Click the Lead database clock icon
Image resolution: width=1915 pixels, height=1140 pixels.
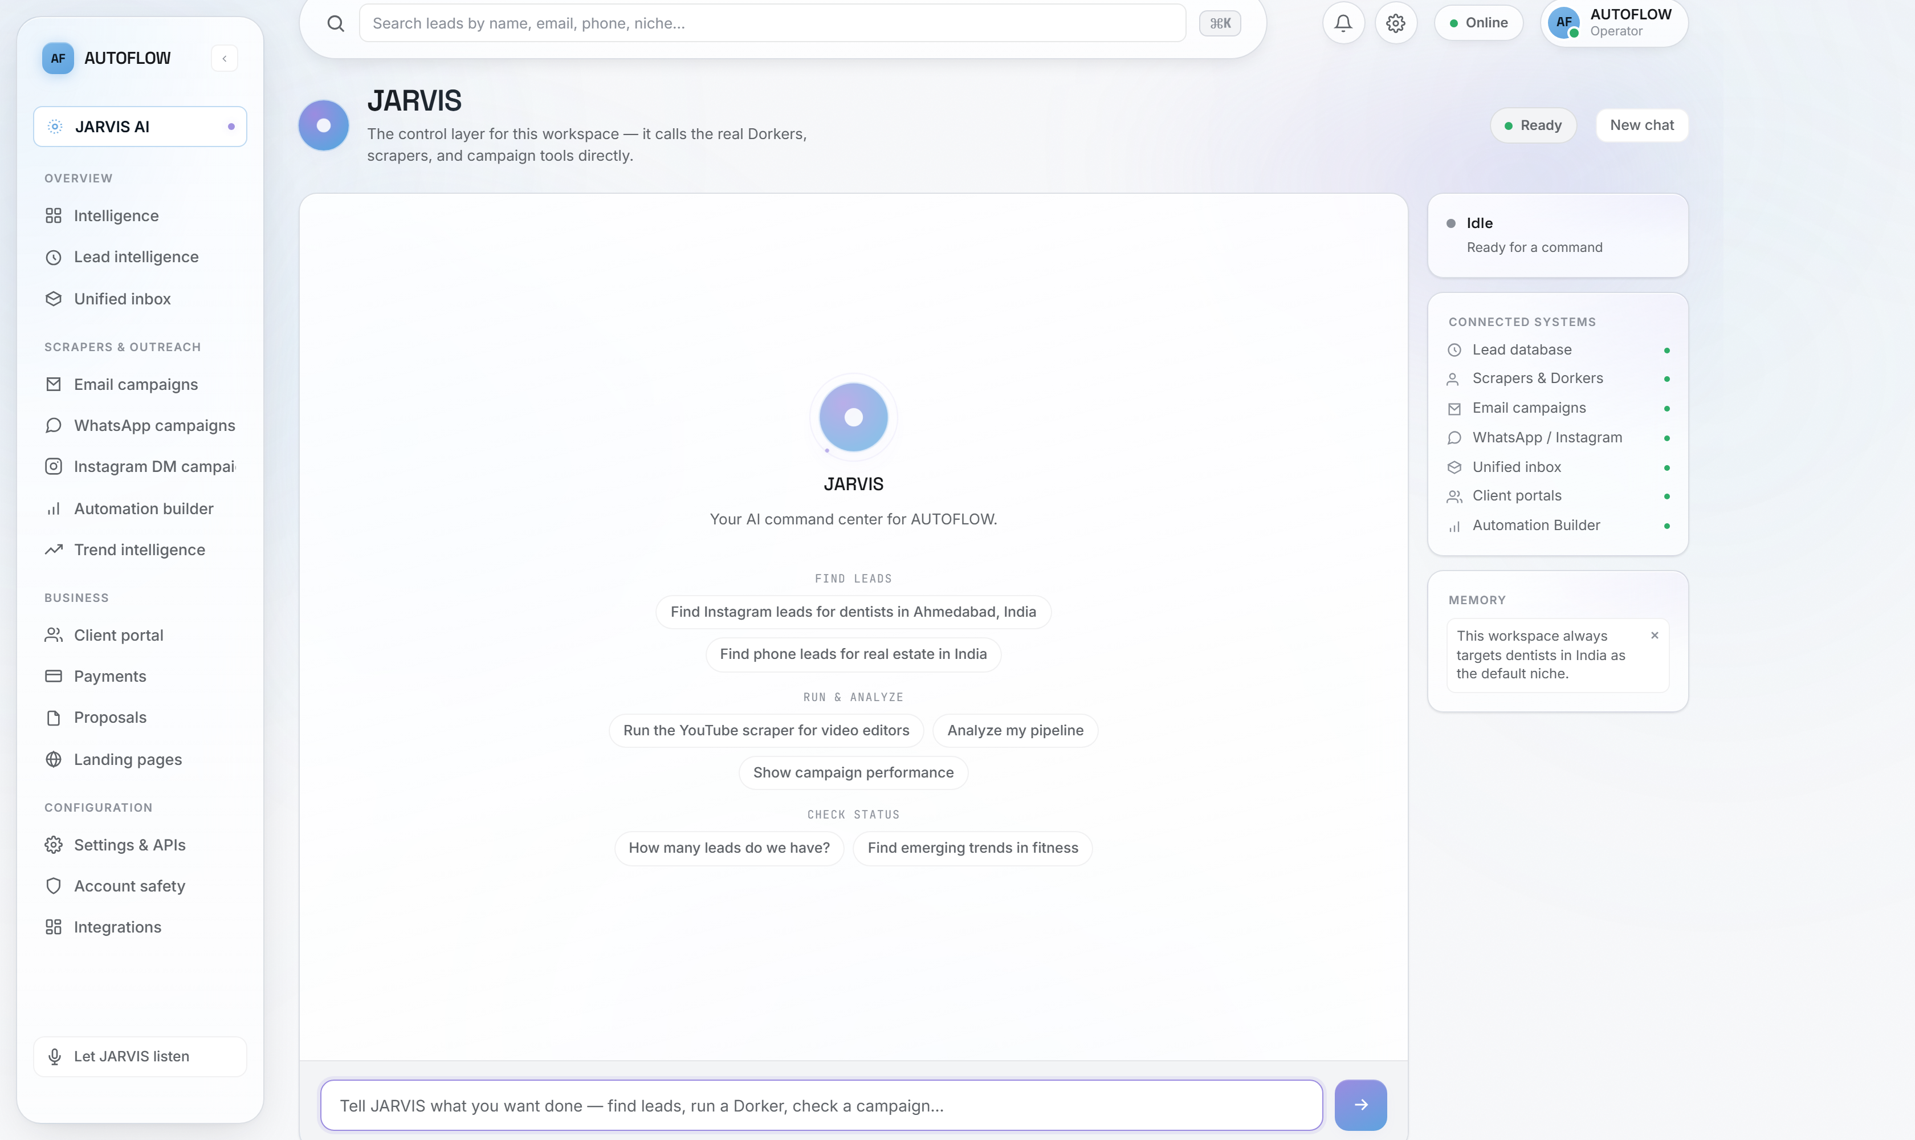point(1454,351)
